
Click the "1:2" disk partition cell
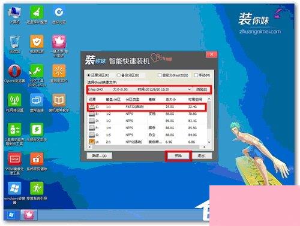click(x=109, y=114)
